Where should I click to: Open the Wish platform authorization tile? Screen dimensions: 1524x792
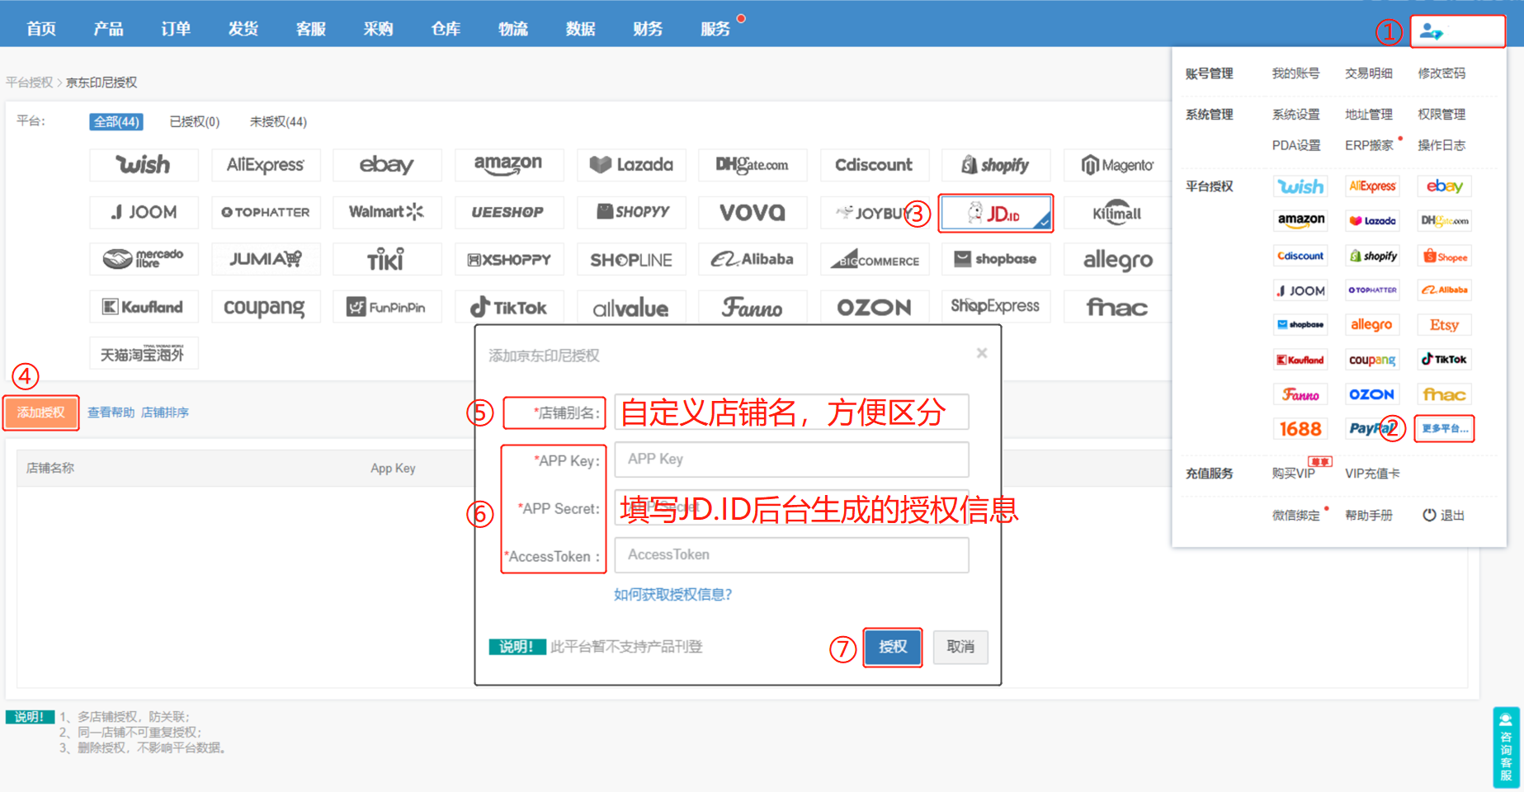coord(144,165)
